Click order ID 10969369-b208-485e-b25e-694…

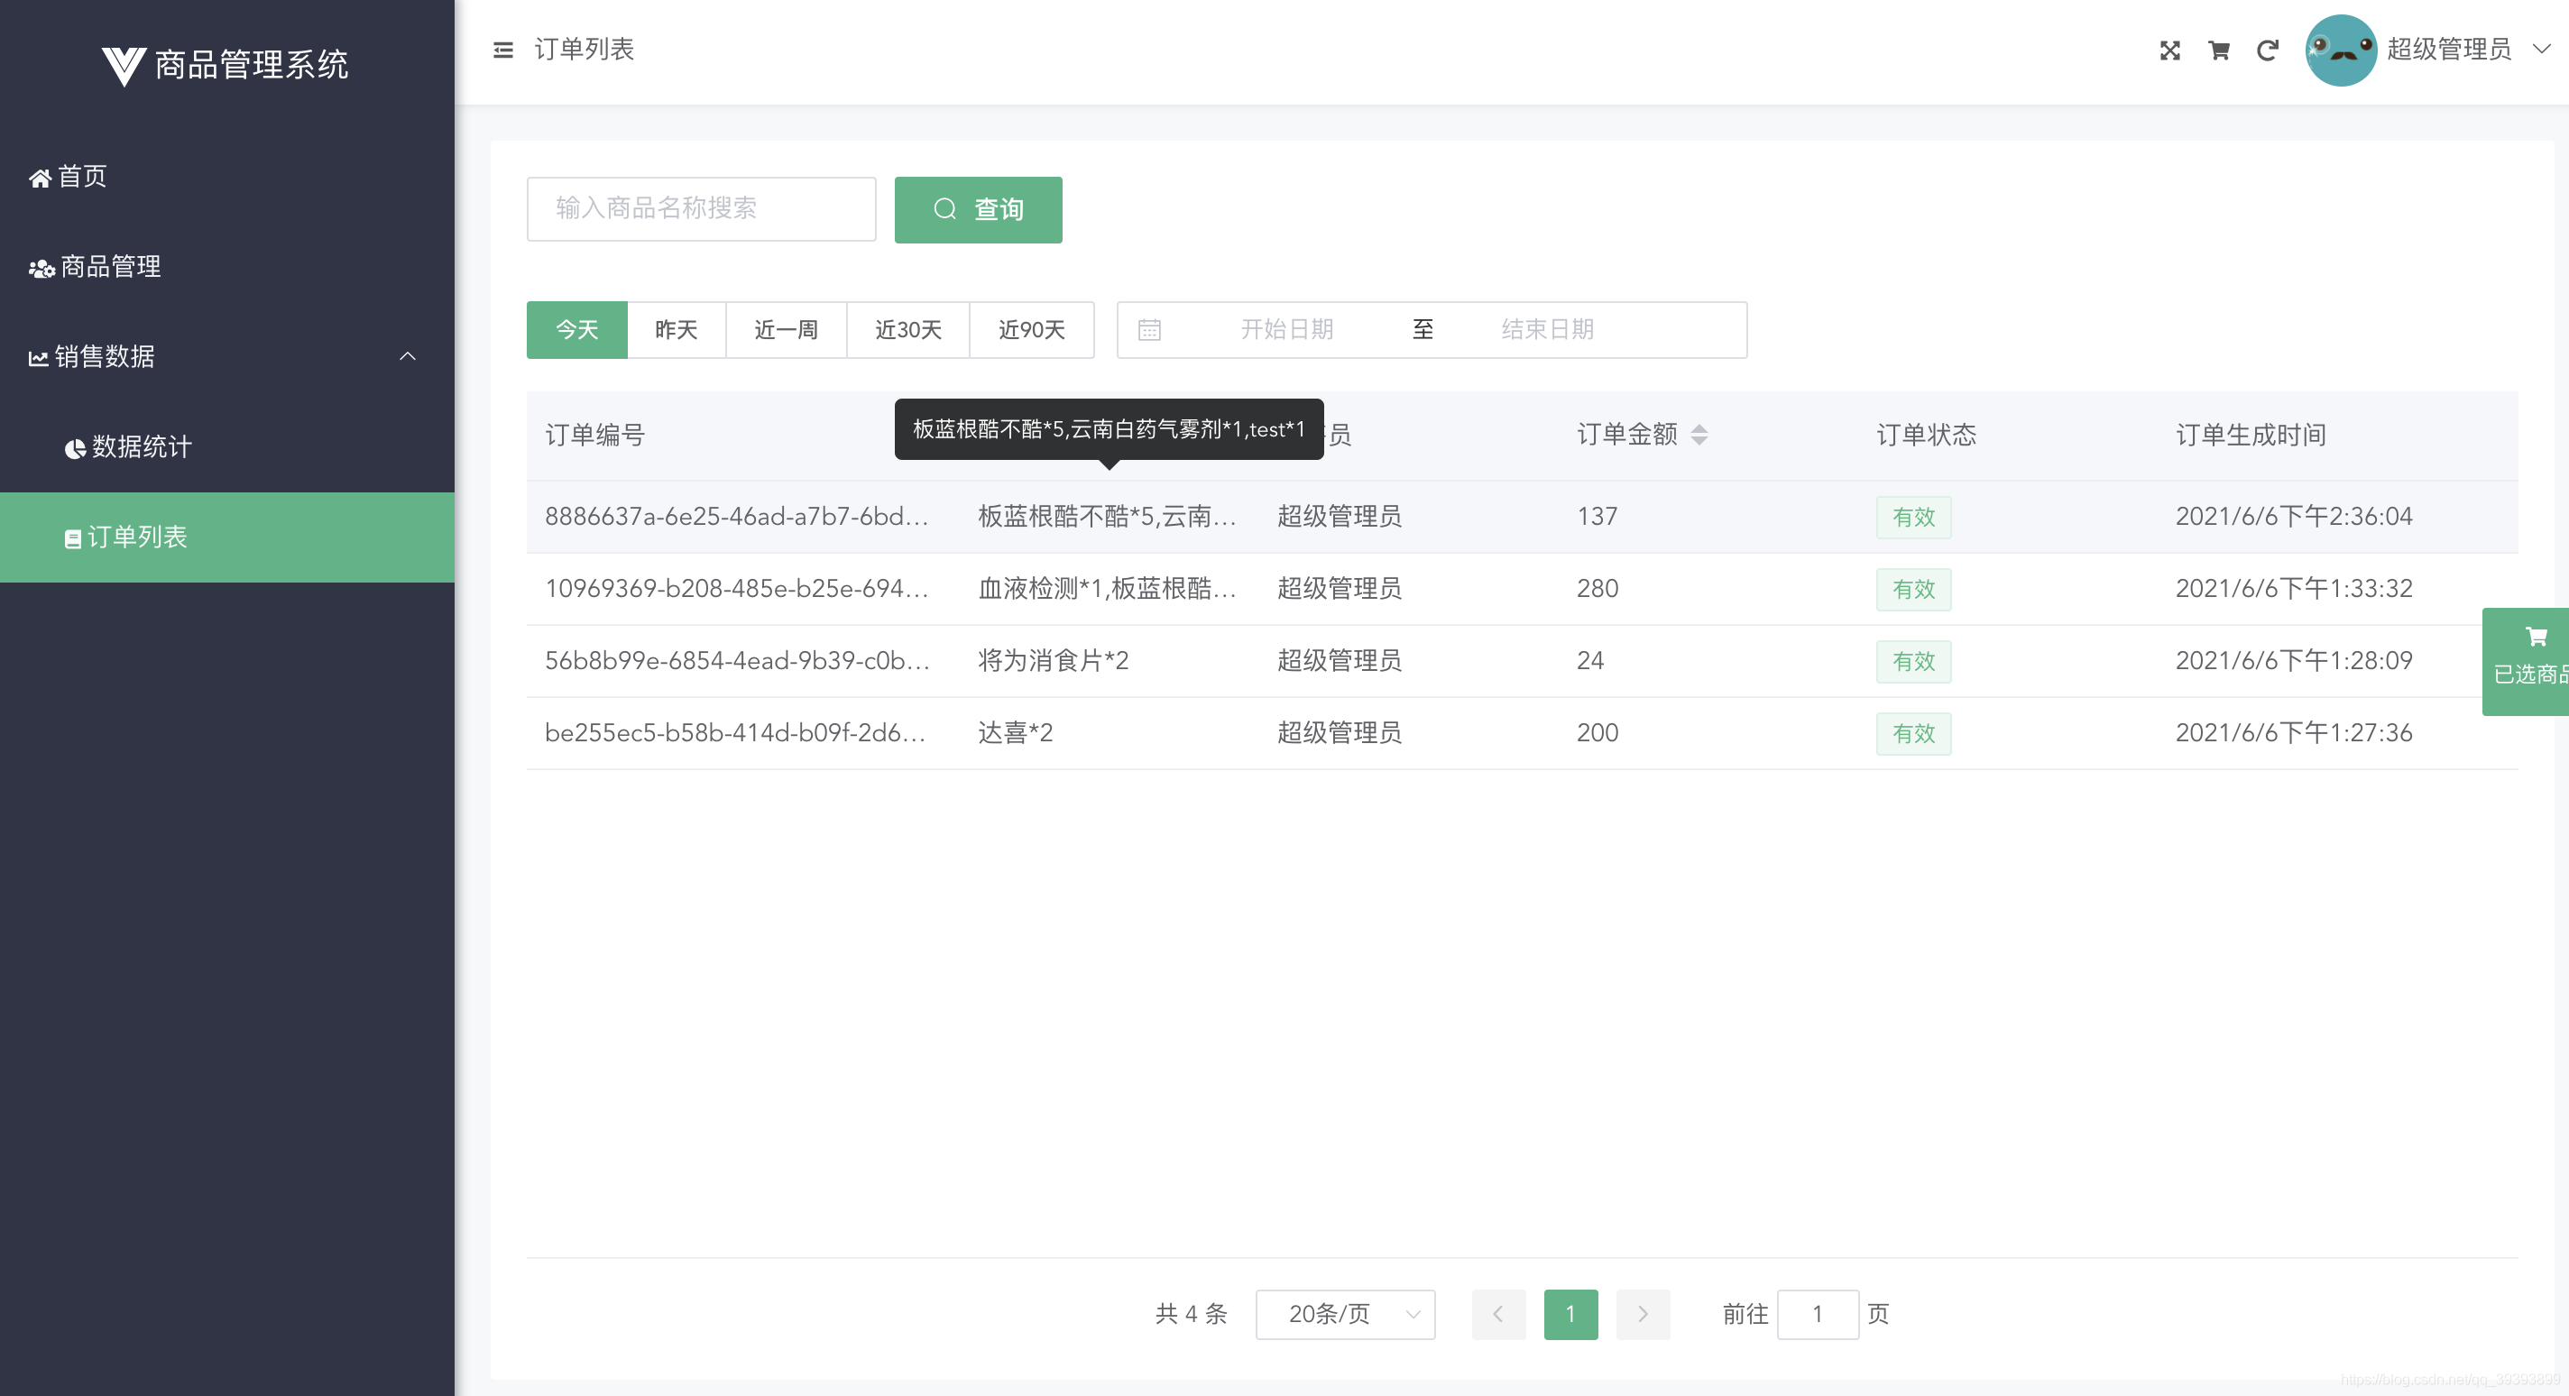pos(736,588)
